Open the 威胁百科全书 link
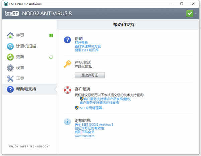 click(x=84, y=132)
